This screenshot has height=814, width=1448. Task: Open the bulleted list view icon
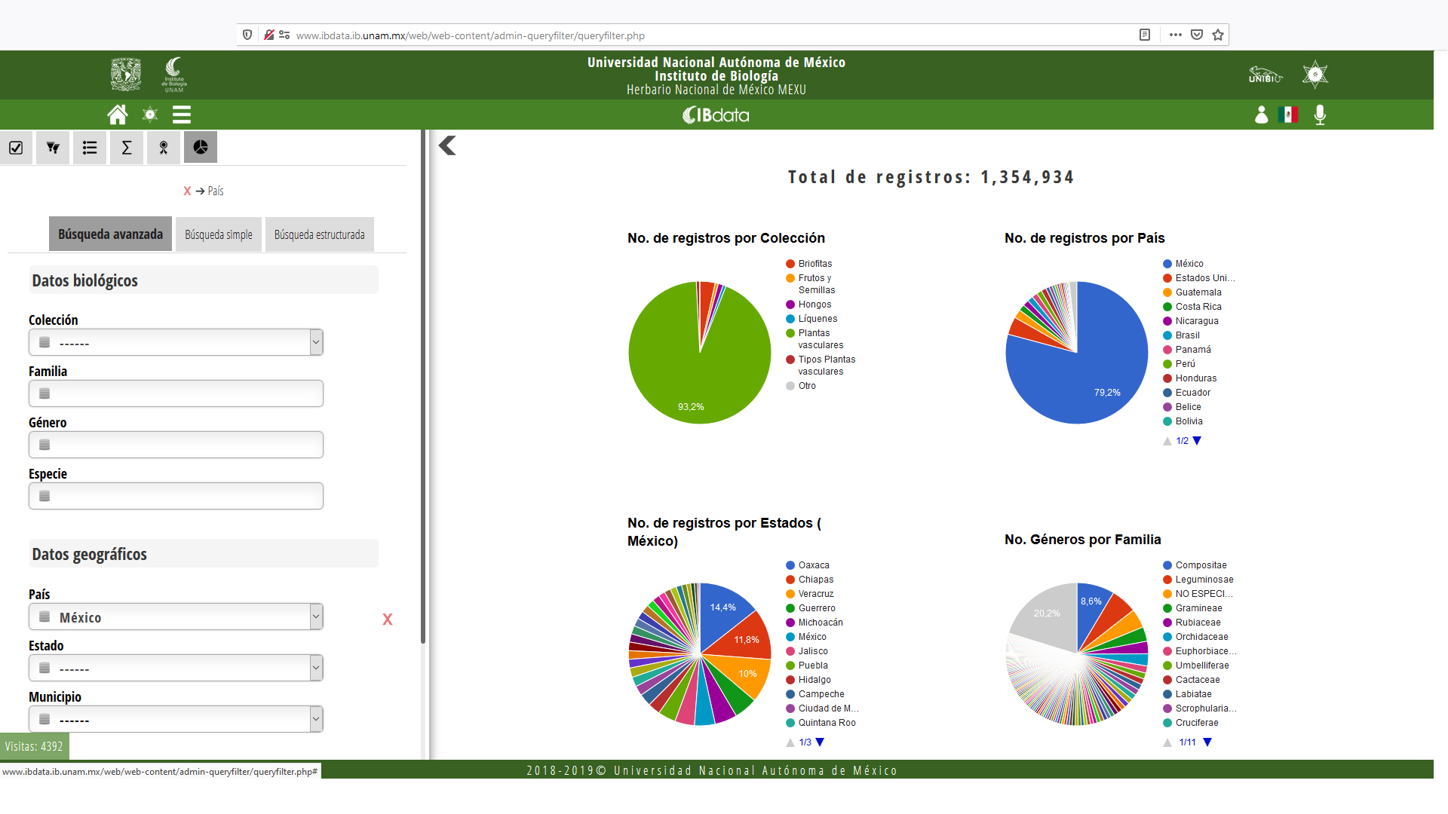click(x=90, y=148)
